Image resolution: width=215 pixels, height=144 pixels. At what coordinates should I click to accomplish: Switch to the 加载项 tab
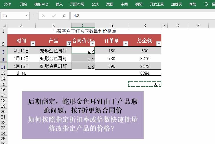(x=176, y=4)
